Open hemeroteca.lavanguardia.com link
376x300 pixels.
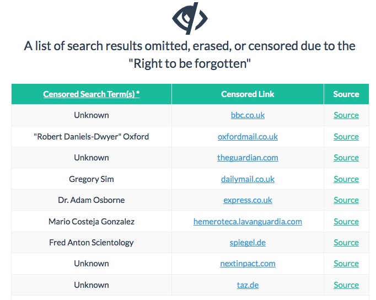point(248,222)
